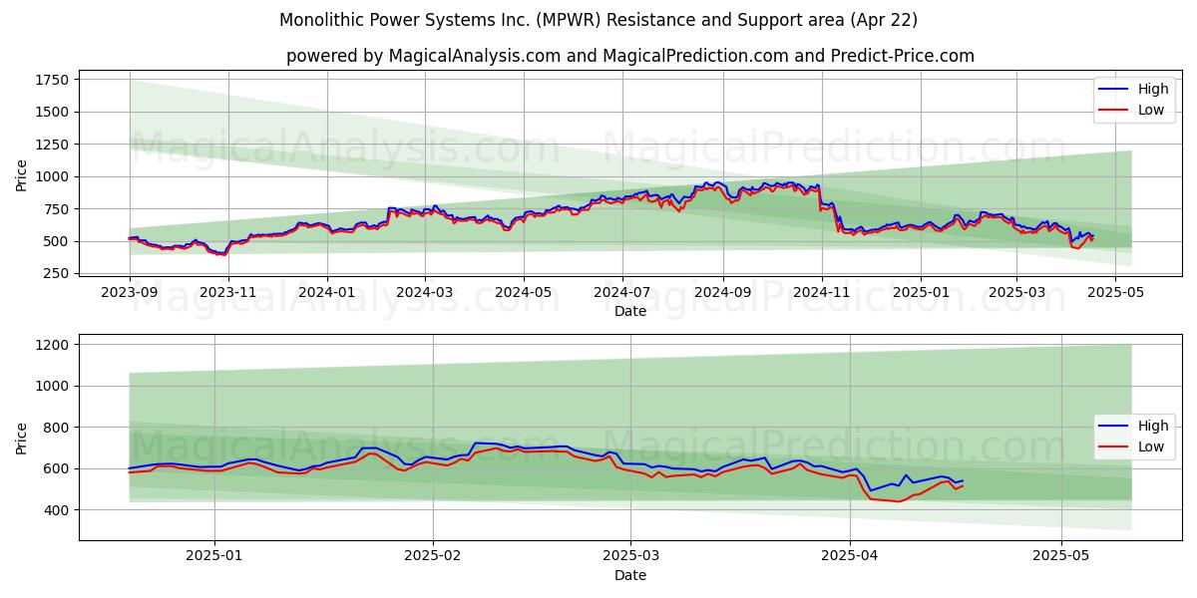Click the 2025-02 tick on bottom chart

432,558
